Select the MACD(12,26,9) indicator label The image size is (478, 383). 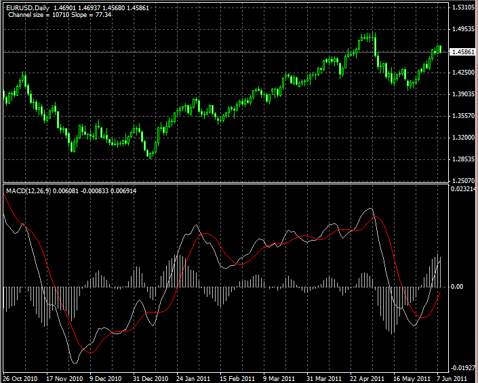[28, 191]
